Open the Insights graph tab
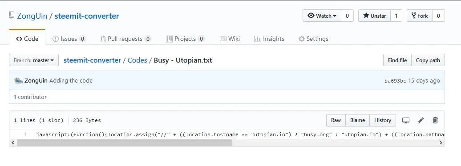 [269, 39]
